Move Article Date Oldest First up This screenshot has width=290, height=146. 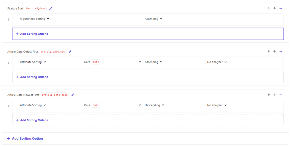[x=268, y=51]
